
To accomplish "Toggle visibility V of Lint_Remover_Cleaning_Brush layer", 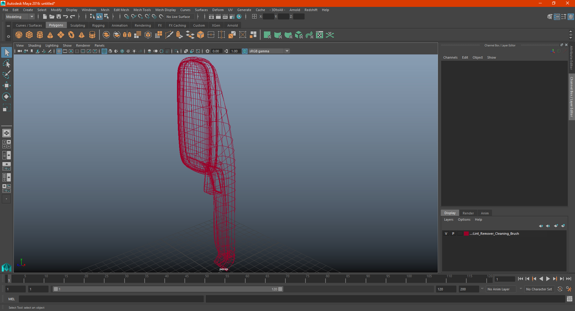I will (x=446, y=234).
